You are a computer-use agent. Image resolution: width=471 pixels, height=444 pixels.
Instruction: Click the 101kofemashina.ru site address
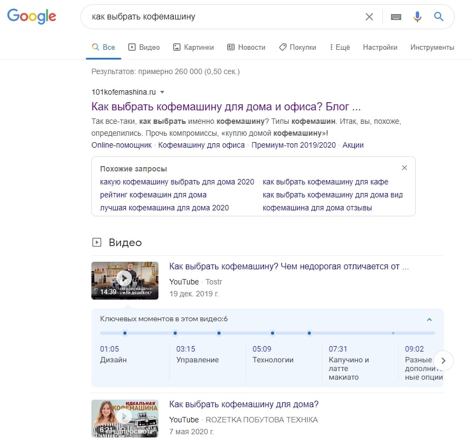coord(123,92)
